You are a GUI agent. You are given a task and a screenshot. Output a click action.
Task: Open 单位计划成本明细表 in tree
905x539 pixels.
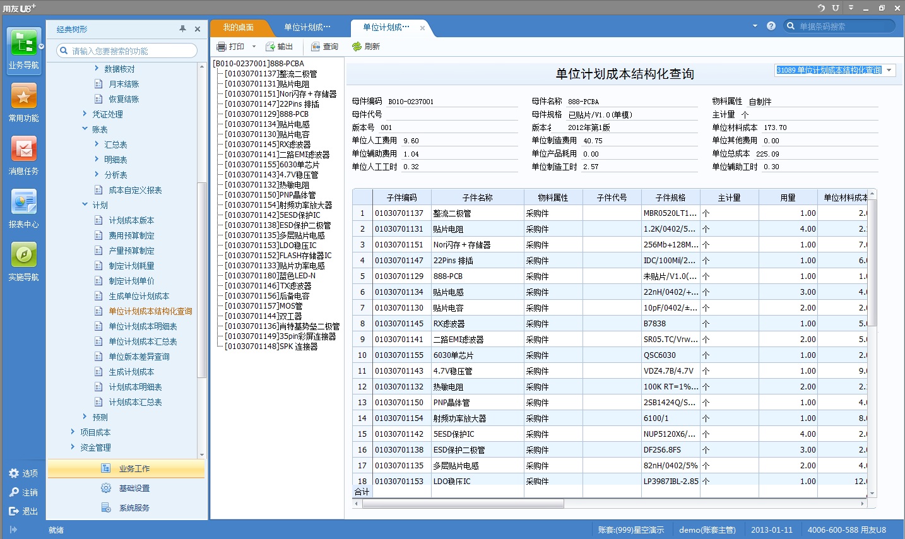143,326
